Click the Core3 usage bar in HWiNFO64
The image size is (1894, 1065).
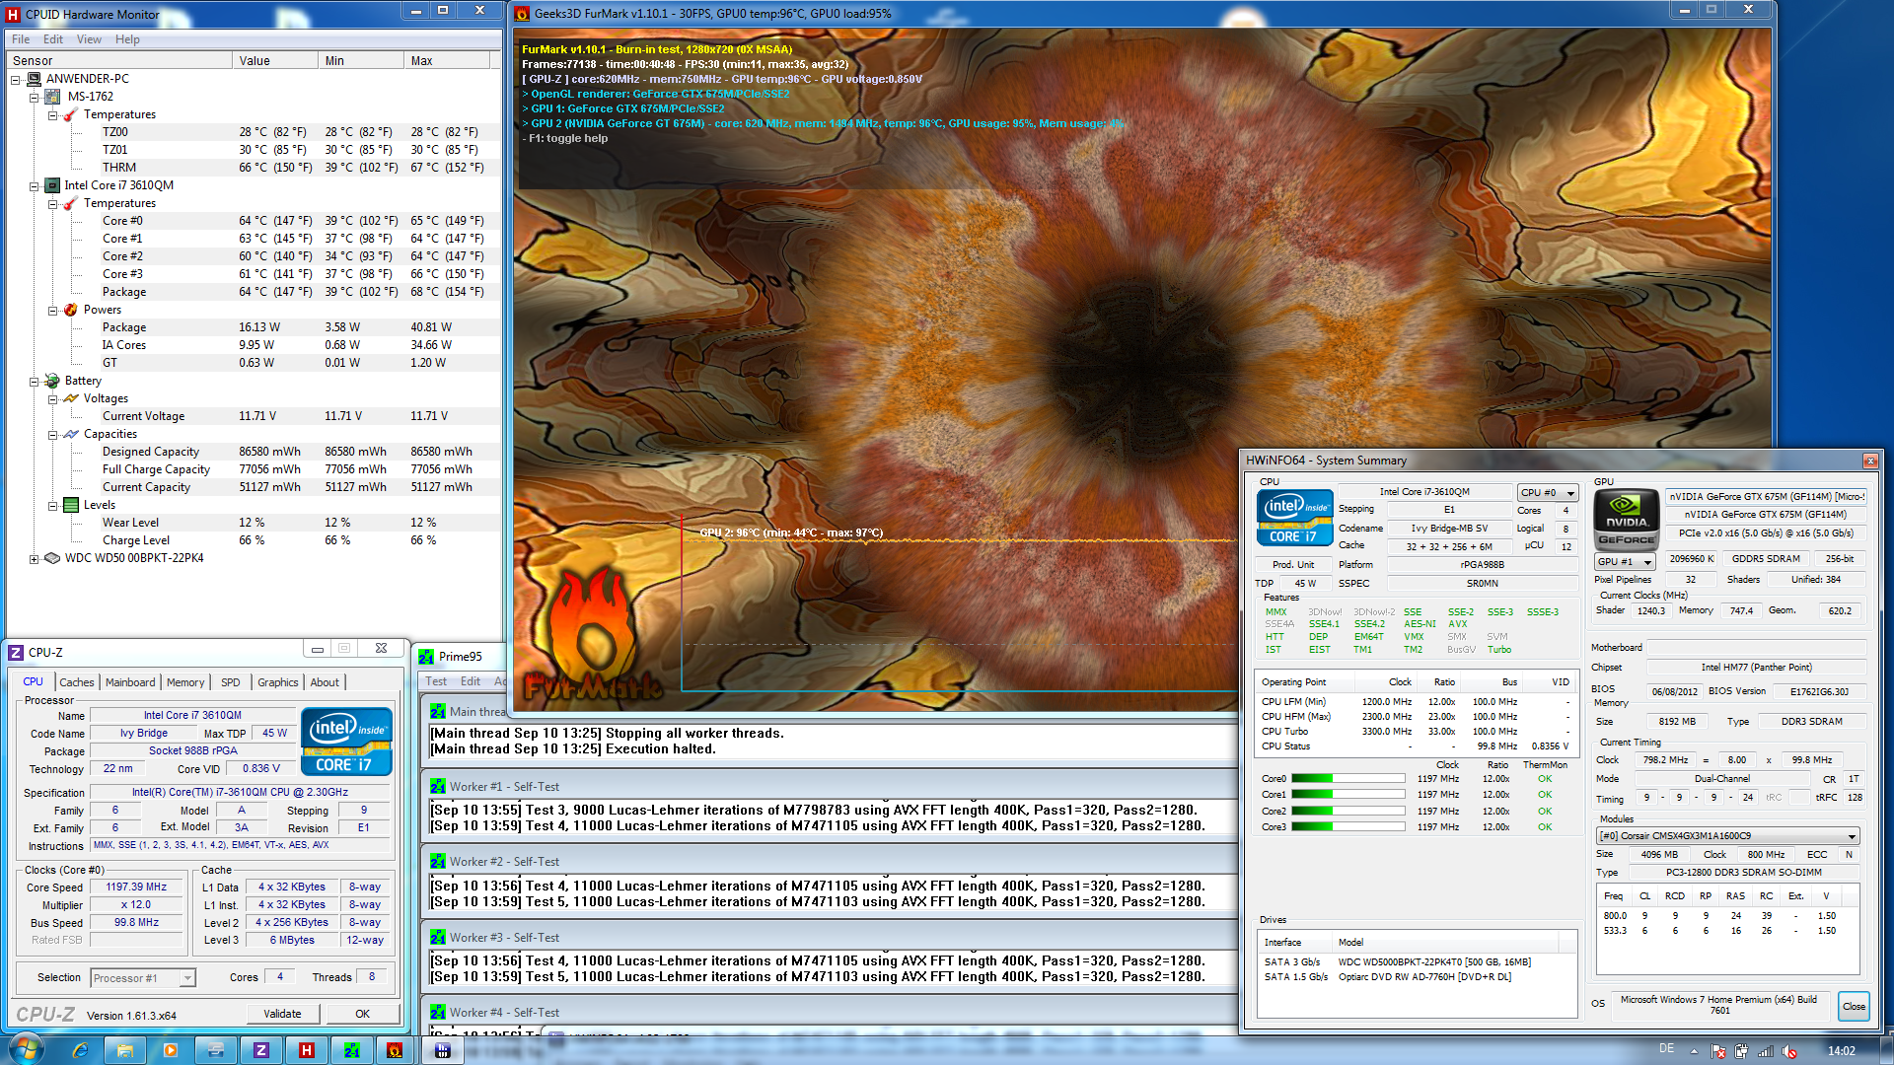coord(1348,827)
